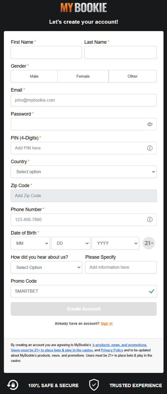Open the birth year YYYY dropdown
The image size is (167, 394).
(x=115, y=243)
